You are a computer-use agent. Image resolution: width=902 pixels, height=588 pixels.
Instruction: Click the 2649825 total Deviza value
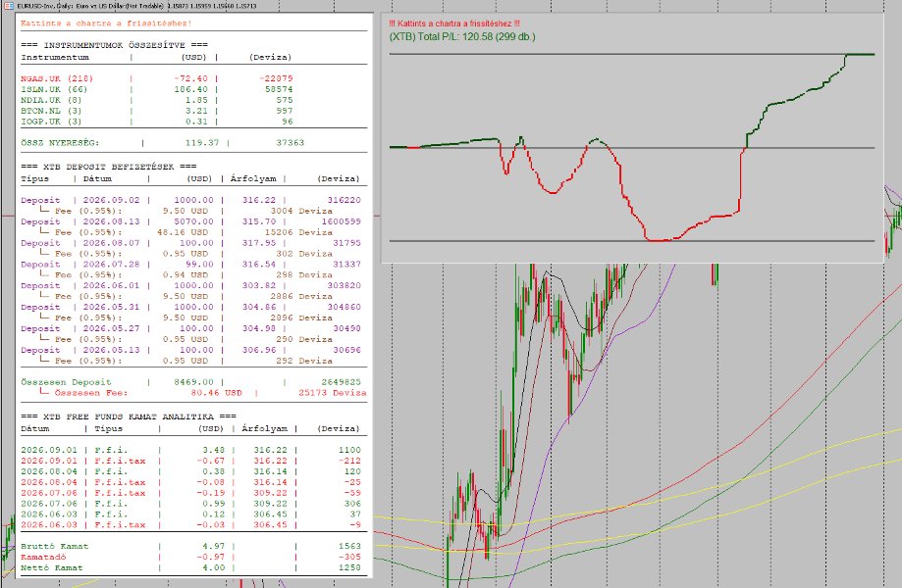click(x=342, y=382)
